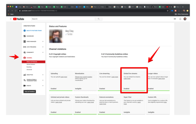Click Learn more in the Uploading card
Viewport: 196px width, 124px height.
coord(64,77)
